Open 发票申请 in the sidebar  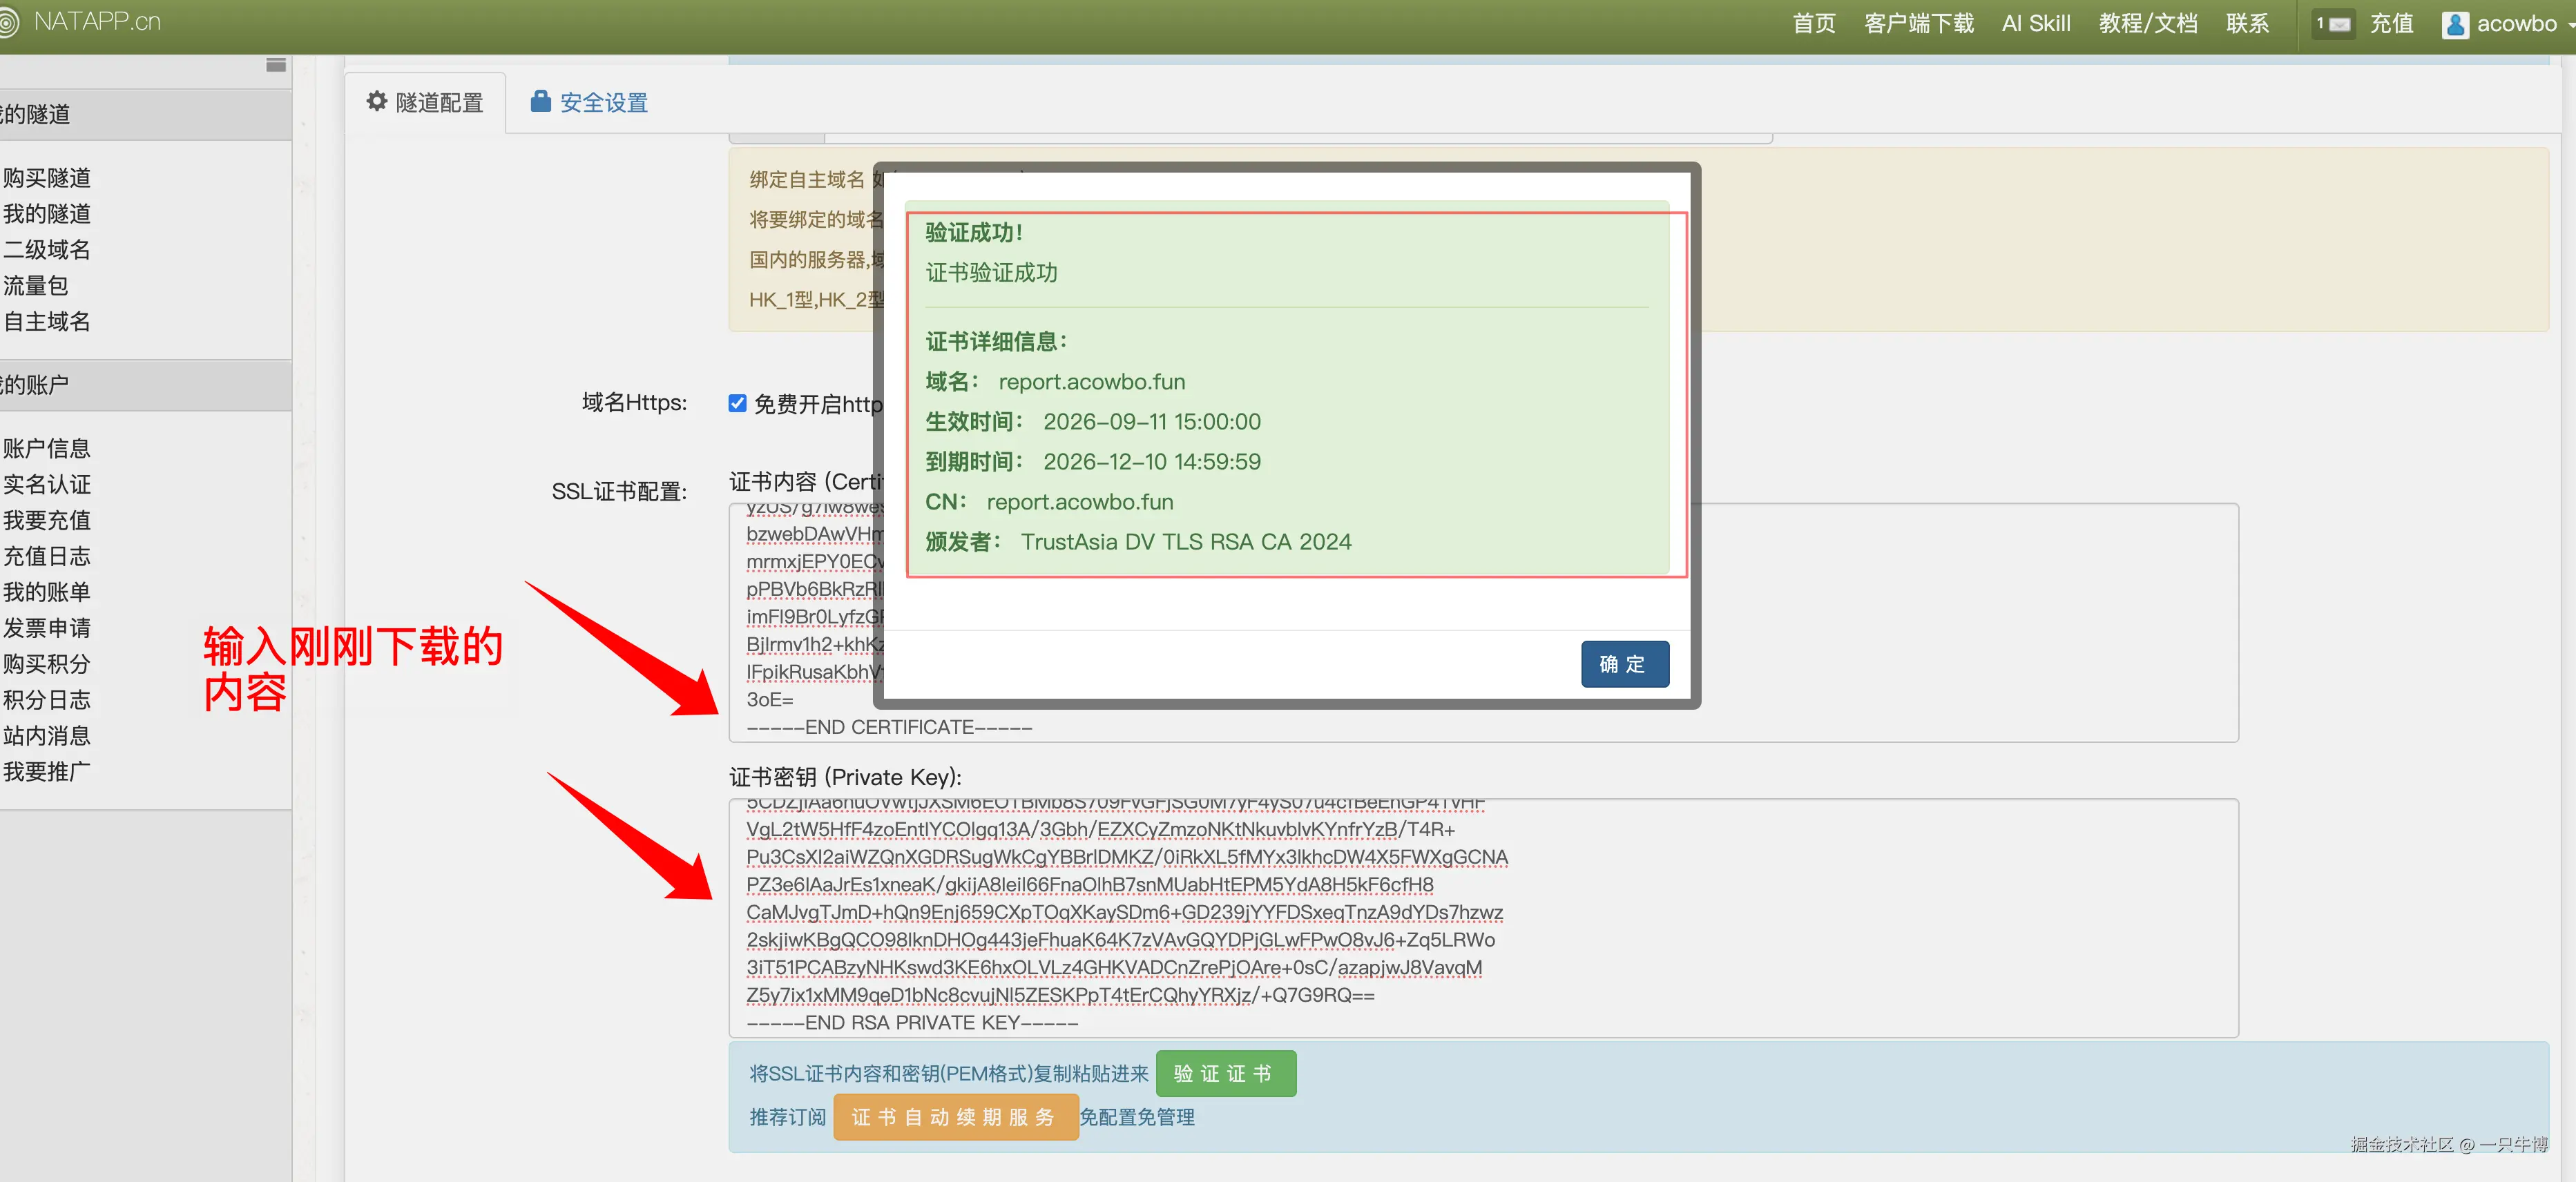click(46, 628)
